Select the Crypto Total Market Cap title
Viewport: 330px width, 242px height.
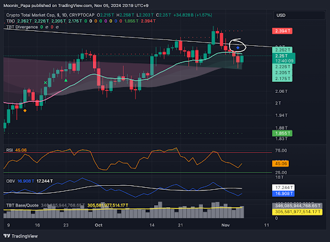click(50, 15)
